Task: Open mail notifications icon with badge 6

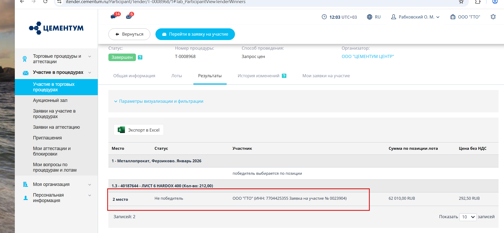Action: click(x=130, y=16)
